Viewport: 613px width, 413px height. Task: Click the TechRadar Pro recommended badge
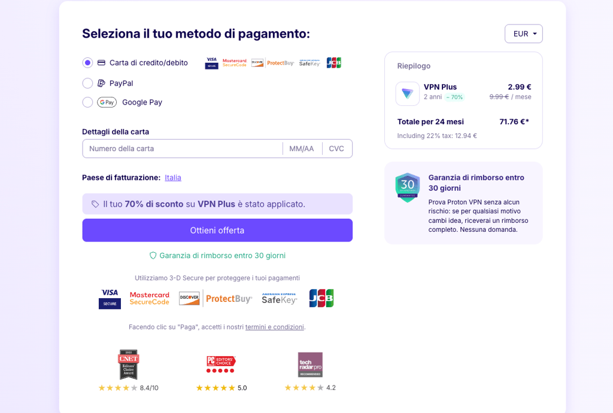(x=311, y=365)
